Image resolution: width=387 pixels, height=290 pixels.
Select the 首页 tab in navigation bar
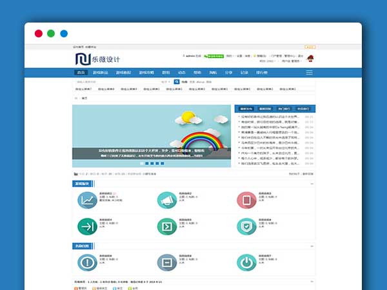81,72
